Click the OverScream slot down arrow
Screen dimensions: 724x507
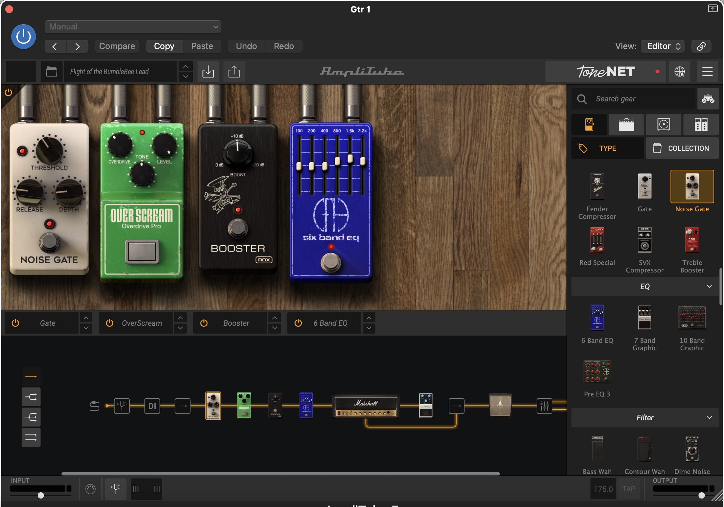(180, 328)
